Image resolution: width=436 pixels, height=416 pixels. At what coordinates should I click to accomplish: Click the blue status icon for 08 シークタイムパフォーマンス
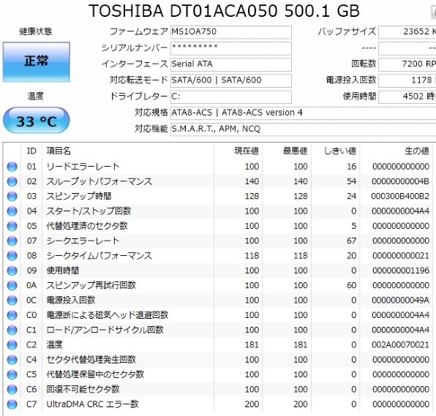click(x=12, y=256)
